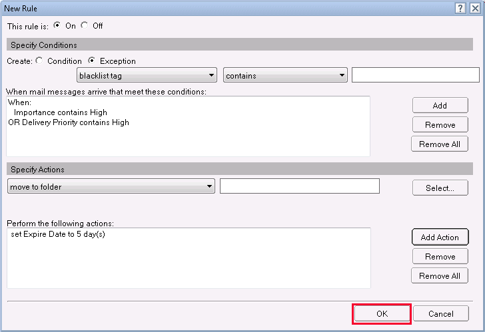The image size is (485, 332).
Task: Focus the action folder name field
Action: (299, 186)
